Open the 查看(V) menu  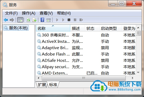(46, 13)
